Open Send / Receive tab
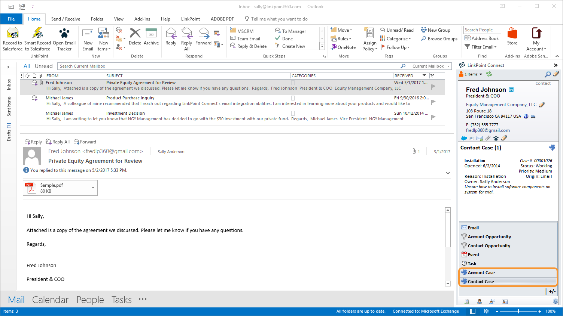This screenshot has height=316, width=563. (66, 19)
